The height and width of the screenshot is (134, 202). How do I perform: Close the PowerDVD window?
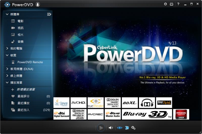198,4
